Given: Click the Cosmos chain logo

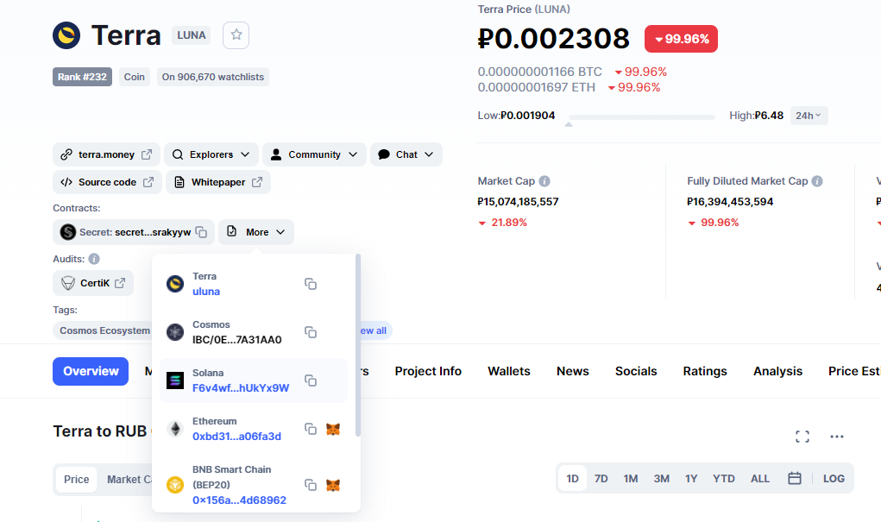Looking at the screenshot, I should point(175,332).
